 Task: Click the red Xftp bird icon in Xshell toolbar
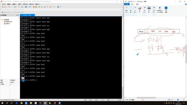pos(34,7)
